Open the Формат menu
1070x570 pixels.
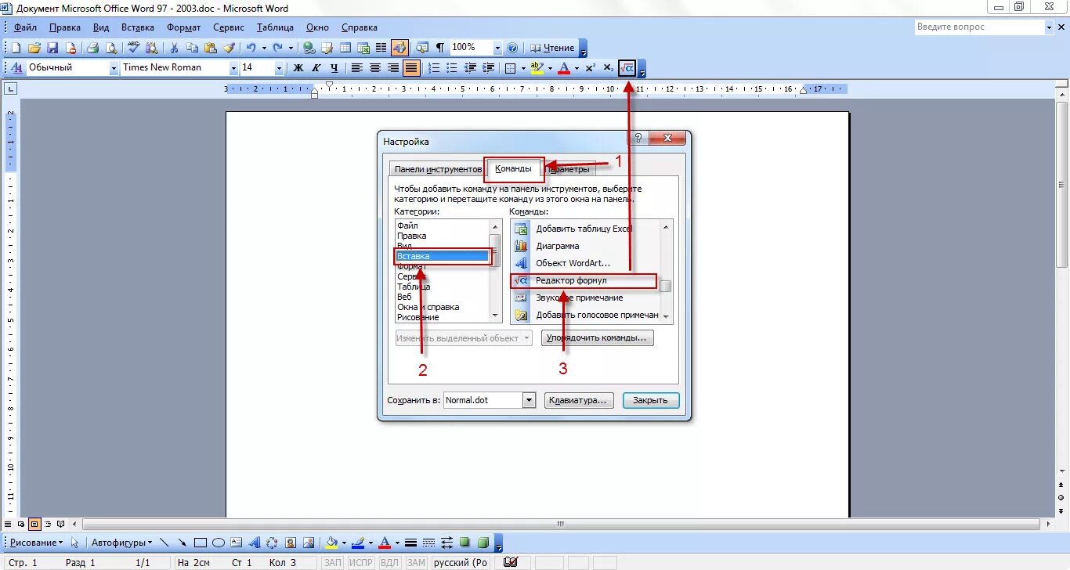[184, 27]
